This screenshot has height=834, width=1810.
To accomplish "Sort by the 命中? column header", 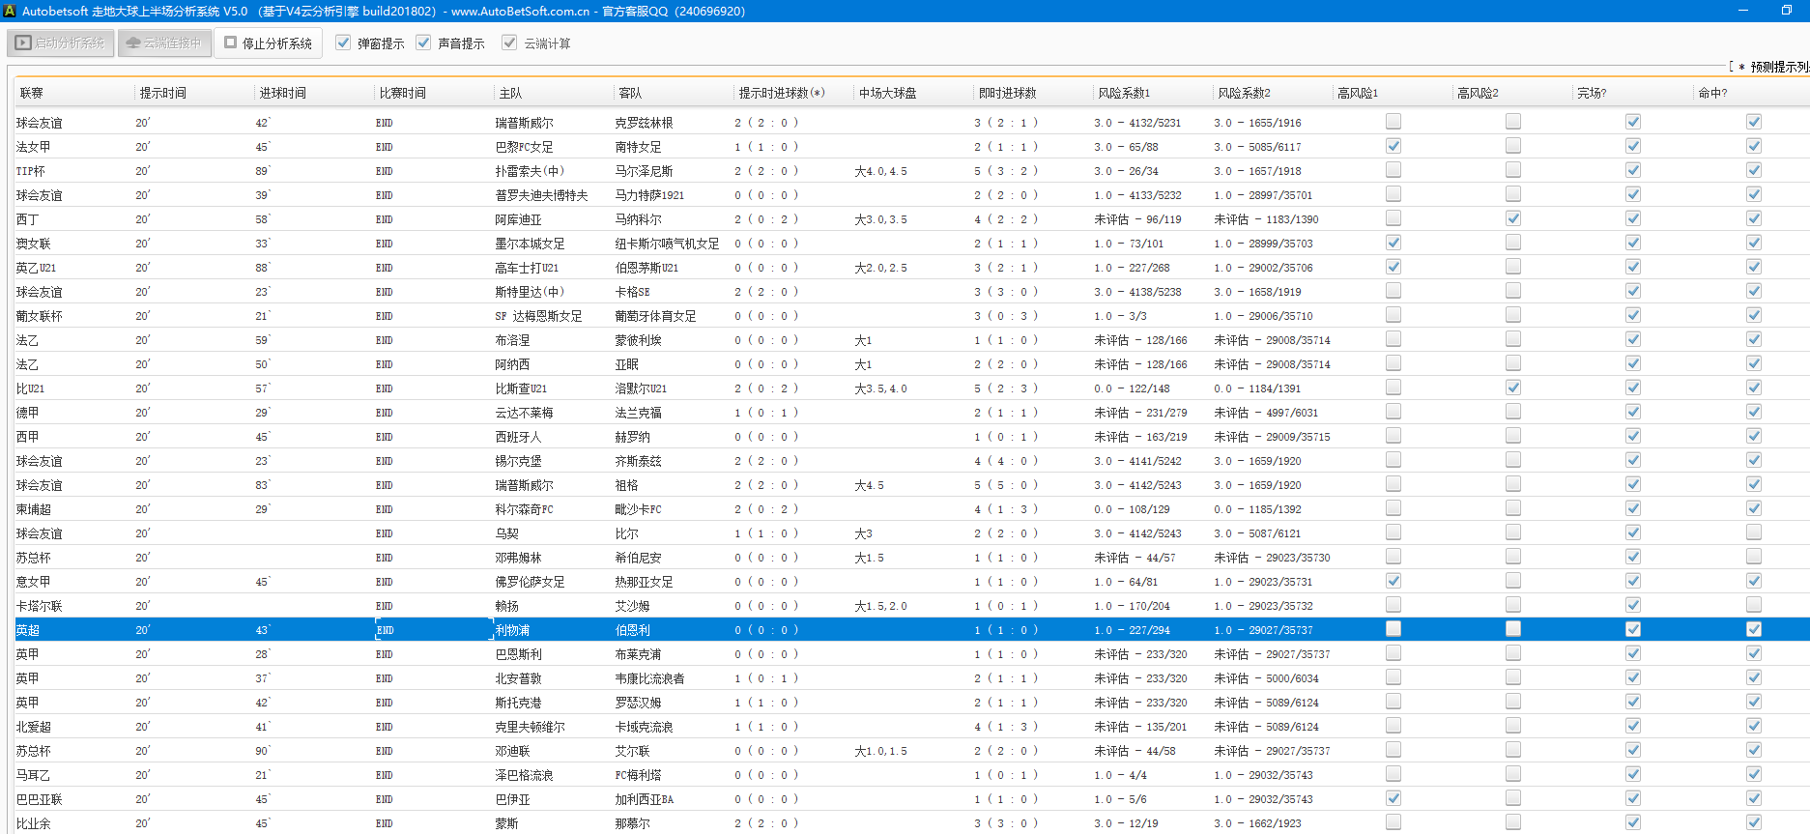I will [1712, 93].
